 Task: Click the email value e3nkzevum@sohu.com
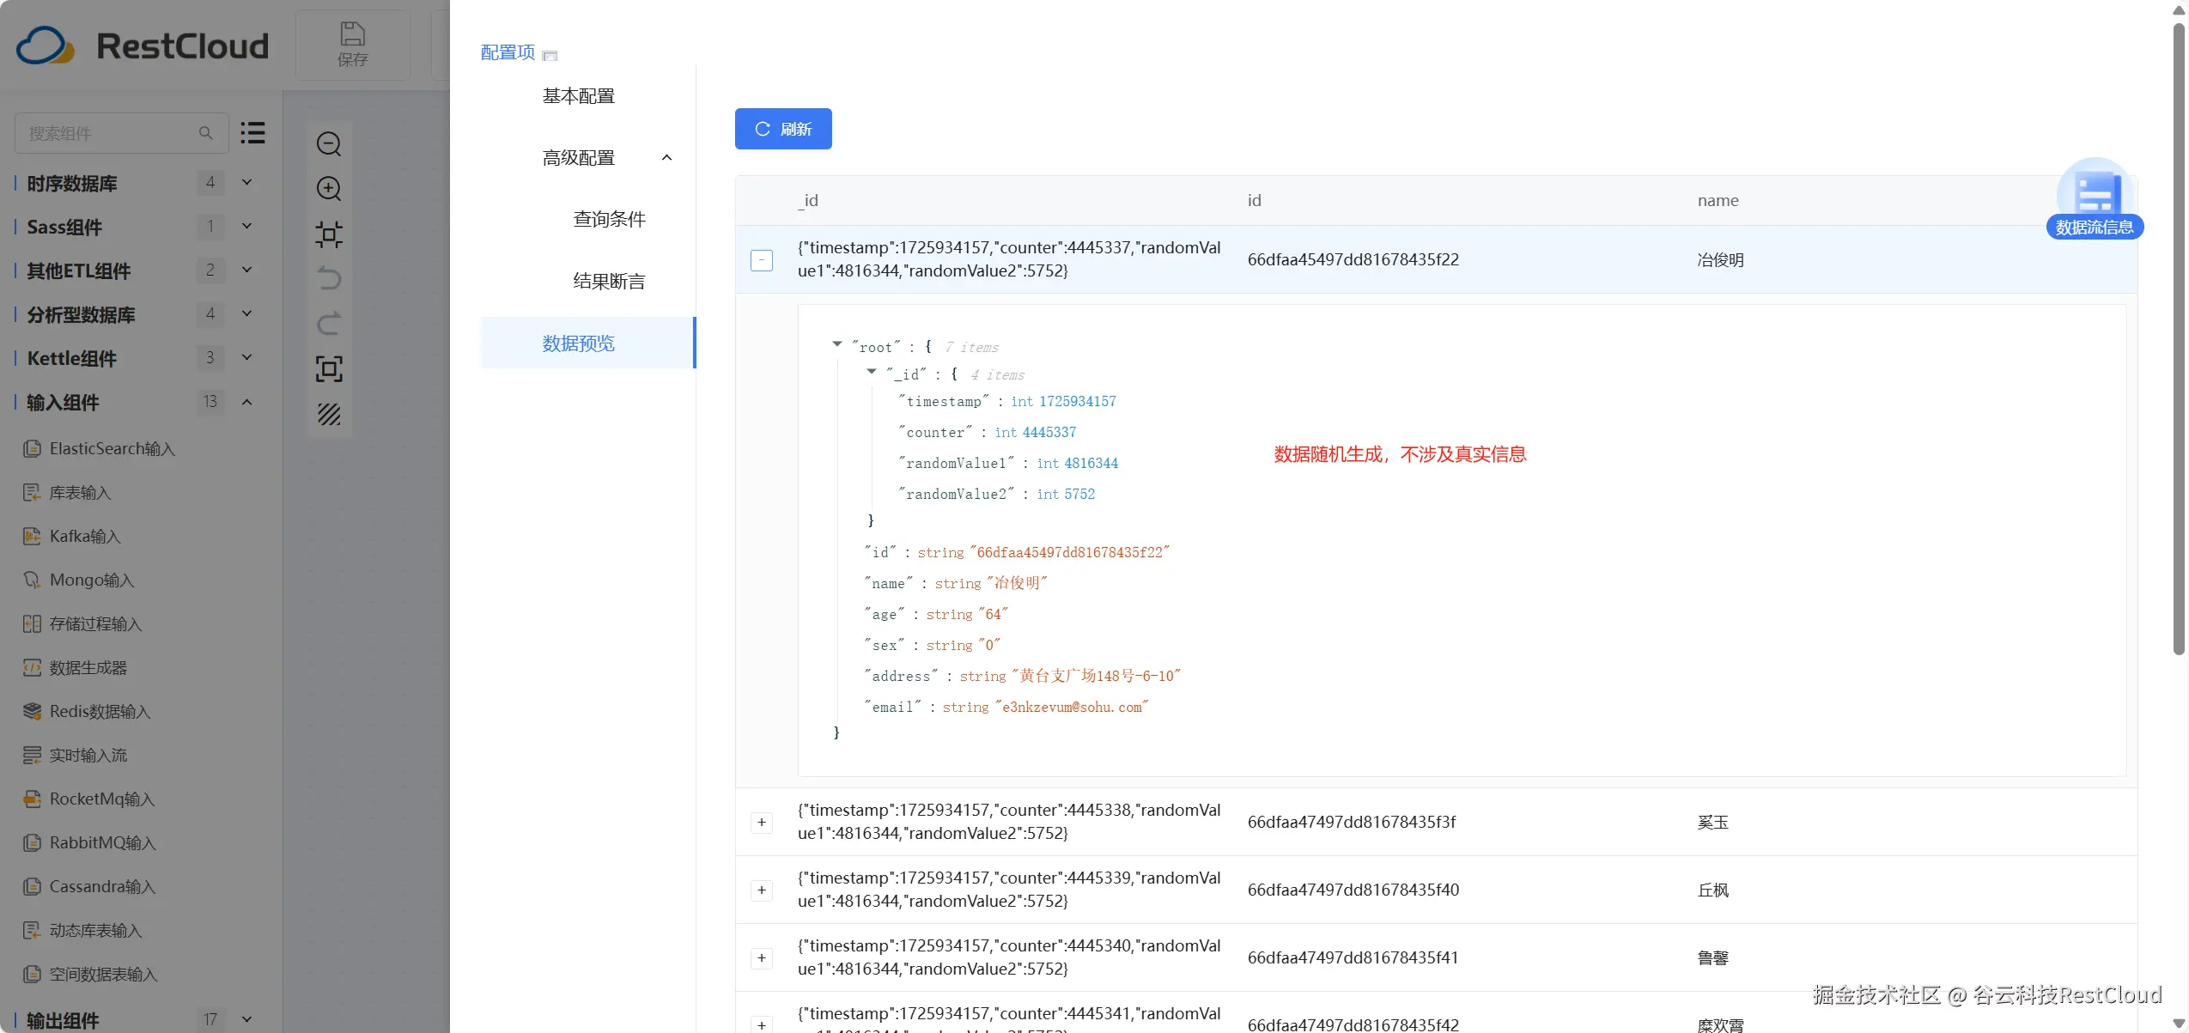click(x=1072, y=707)
